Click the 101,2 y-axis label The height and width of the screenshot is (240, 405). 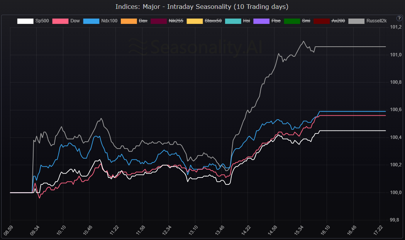[395, 27]
